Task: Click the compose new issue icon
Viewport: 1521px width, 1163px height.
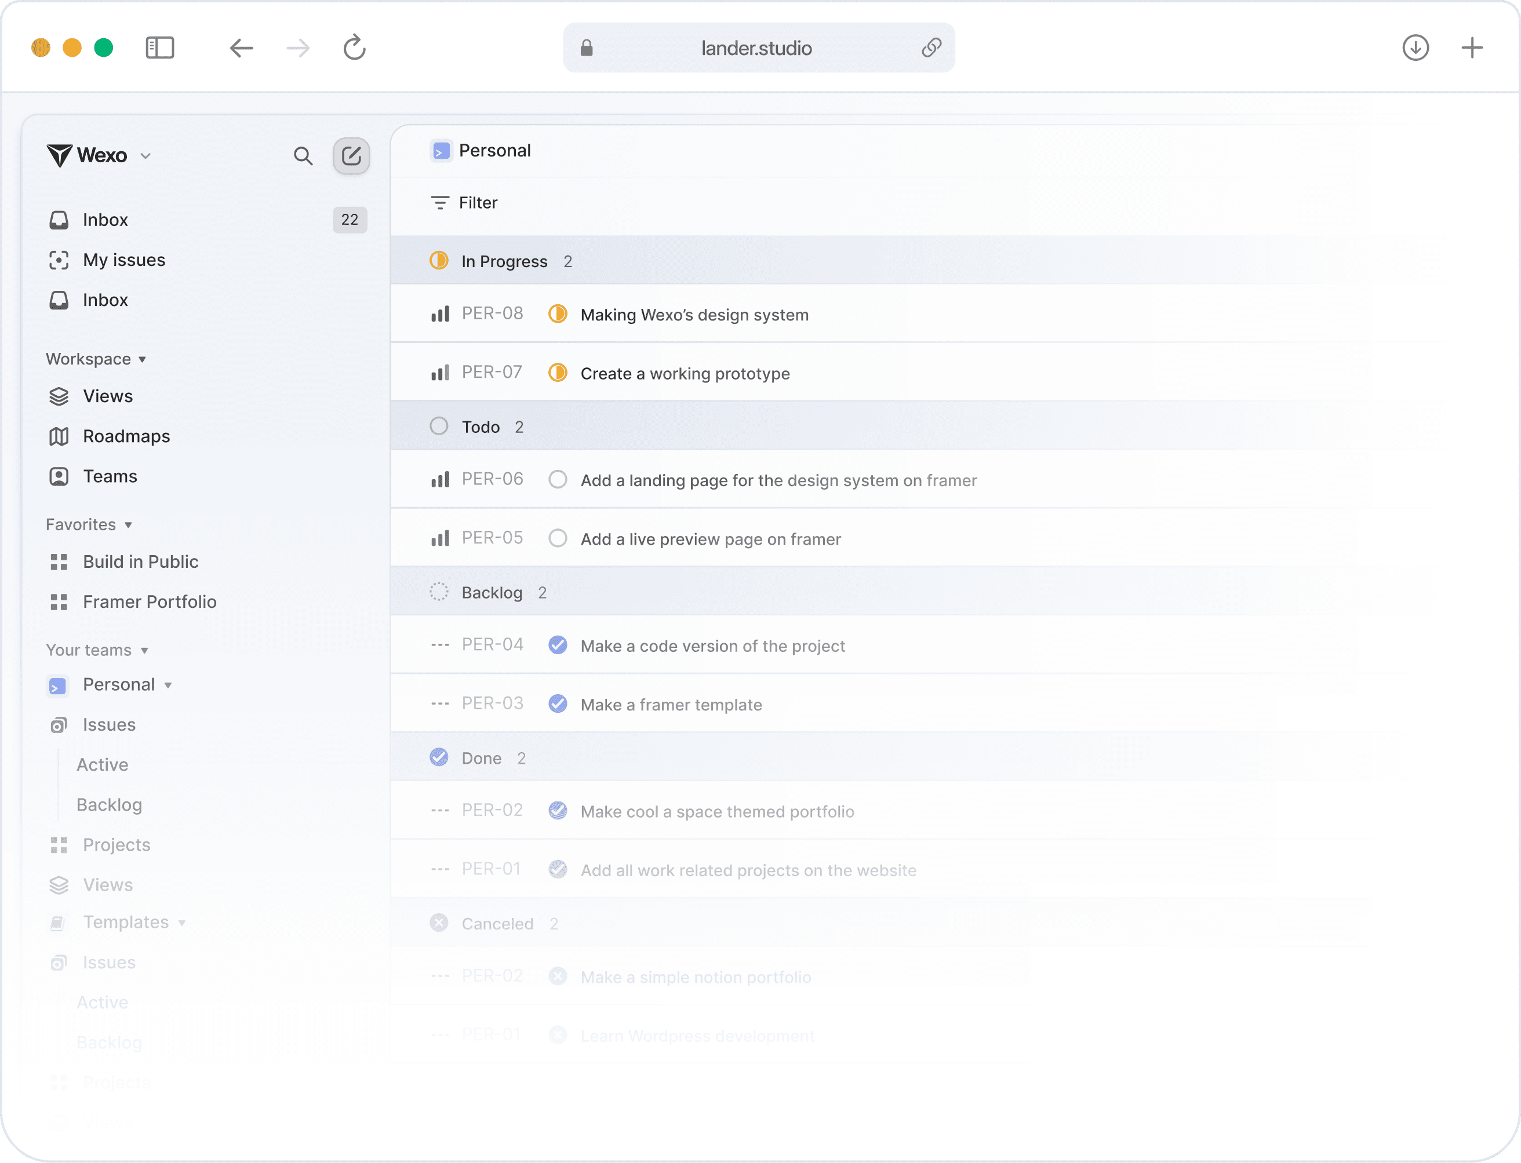Action: [351, 156]
